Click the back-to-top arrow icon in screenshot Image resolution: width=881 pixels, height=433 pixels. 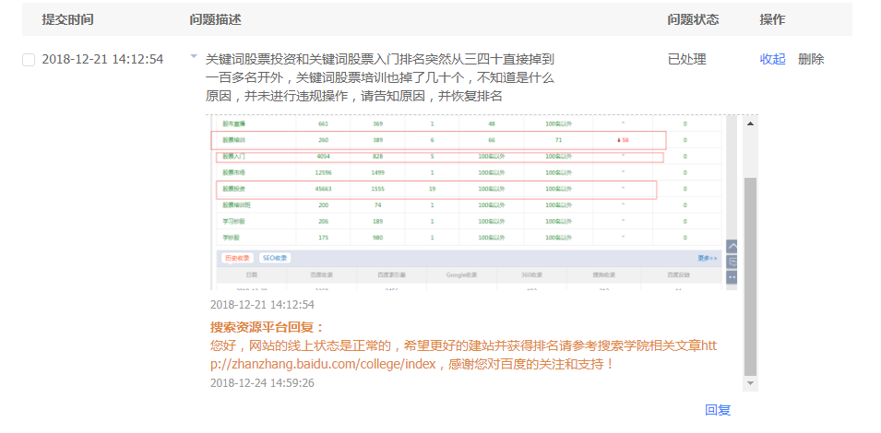732,247
